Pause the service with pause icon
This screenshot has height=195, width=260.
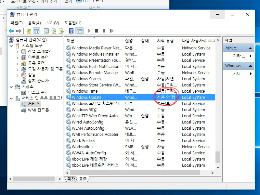tap(104, 31)
